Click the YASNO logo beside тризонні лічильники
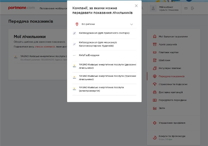 click(74, 77)
